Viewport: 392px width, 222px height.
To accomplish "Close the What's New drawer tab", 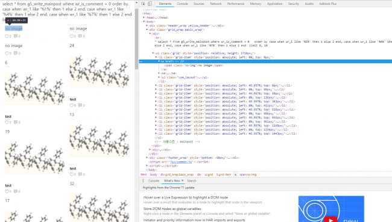I will coord(183,180).
